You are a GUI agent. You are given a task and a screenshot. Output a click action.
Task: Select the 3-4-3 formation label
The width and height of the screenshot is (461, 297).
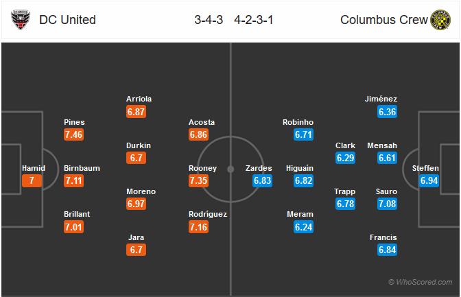point(209,20)
